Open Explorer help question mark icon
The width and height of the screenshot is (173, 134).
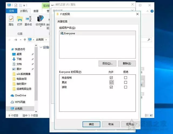coord(152,11)
